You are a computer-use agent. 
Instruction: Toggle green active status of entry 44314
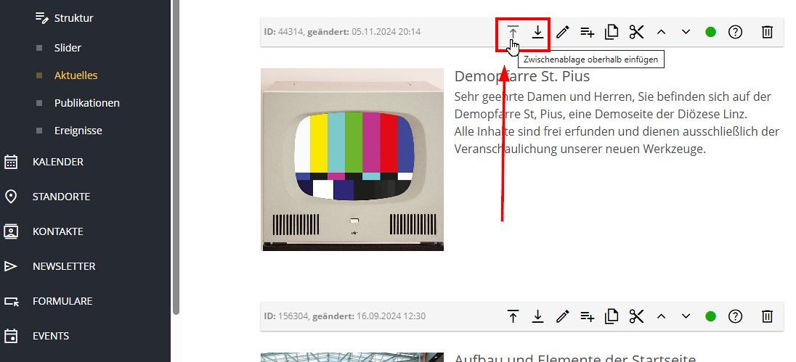click(x=710, y=32)
